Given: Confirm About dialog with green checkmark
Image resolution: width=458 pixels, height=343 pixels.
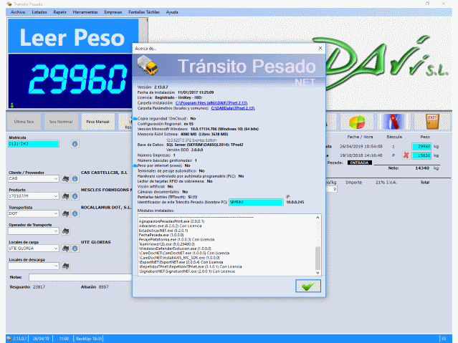Looking at the screenshot, I should 308,286.
